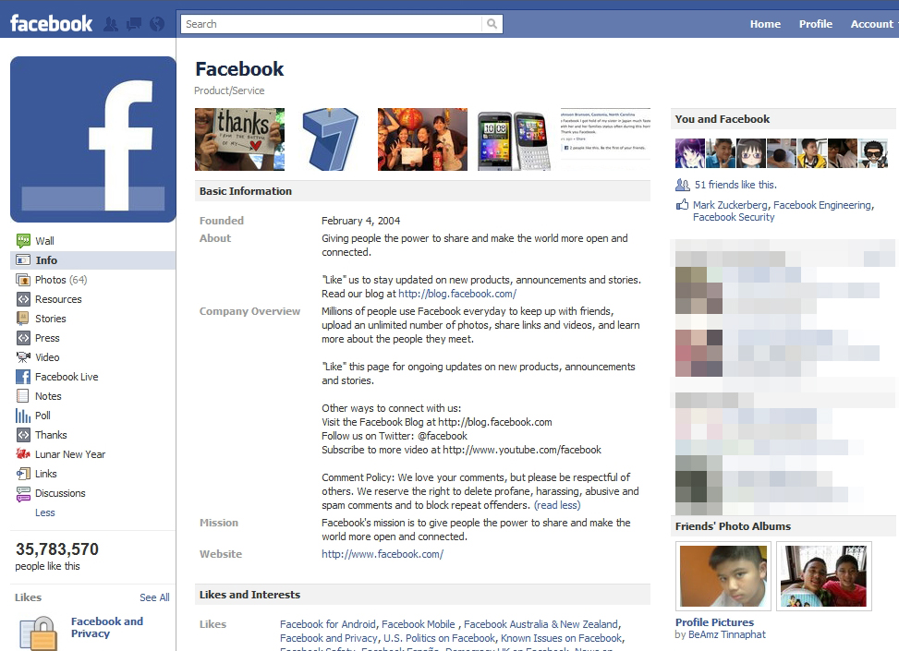Viewport: 899px width, 651px height.
Task: Click the Discussions icon in sidebar
Action: pyautogui.click(x=23, y=493)
